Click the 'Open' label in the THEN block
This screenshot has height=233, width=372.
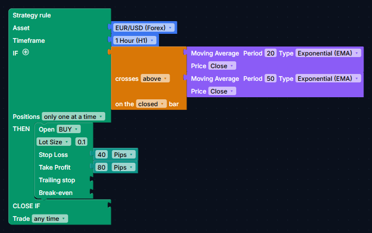pos(46,129)
